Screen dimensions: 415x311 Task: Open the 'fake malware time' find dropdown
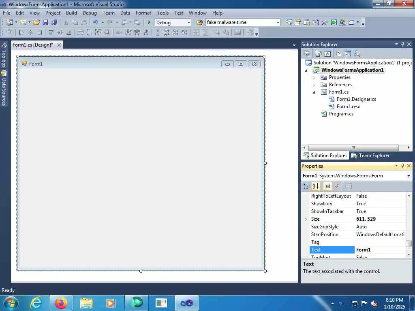pyautogui.click(x=278, y=23)
